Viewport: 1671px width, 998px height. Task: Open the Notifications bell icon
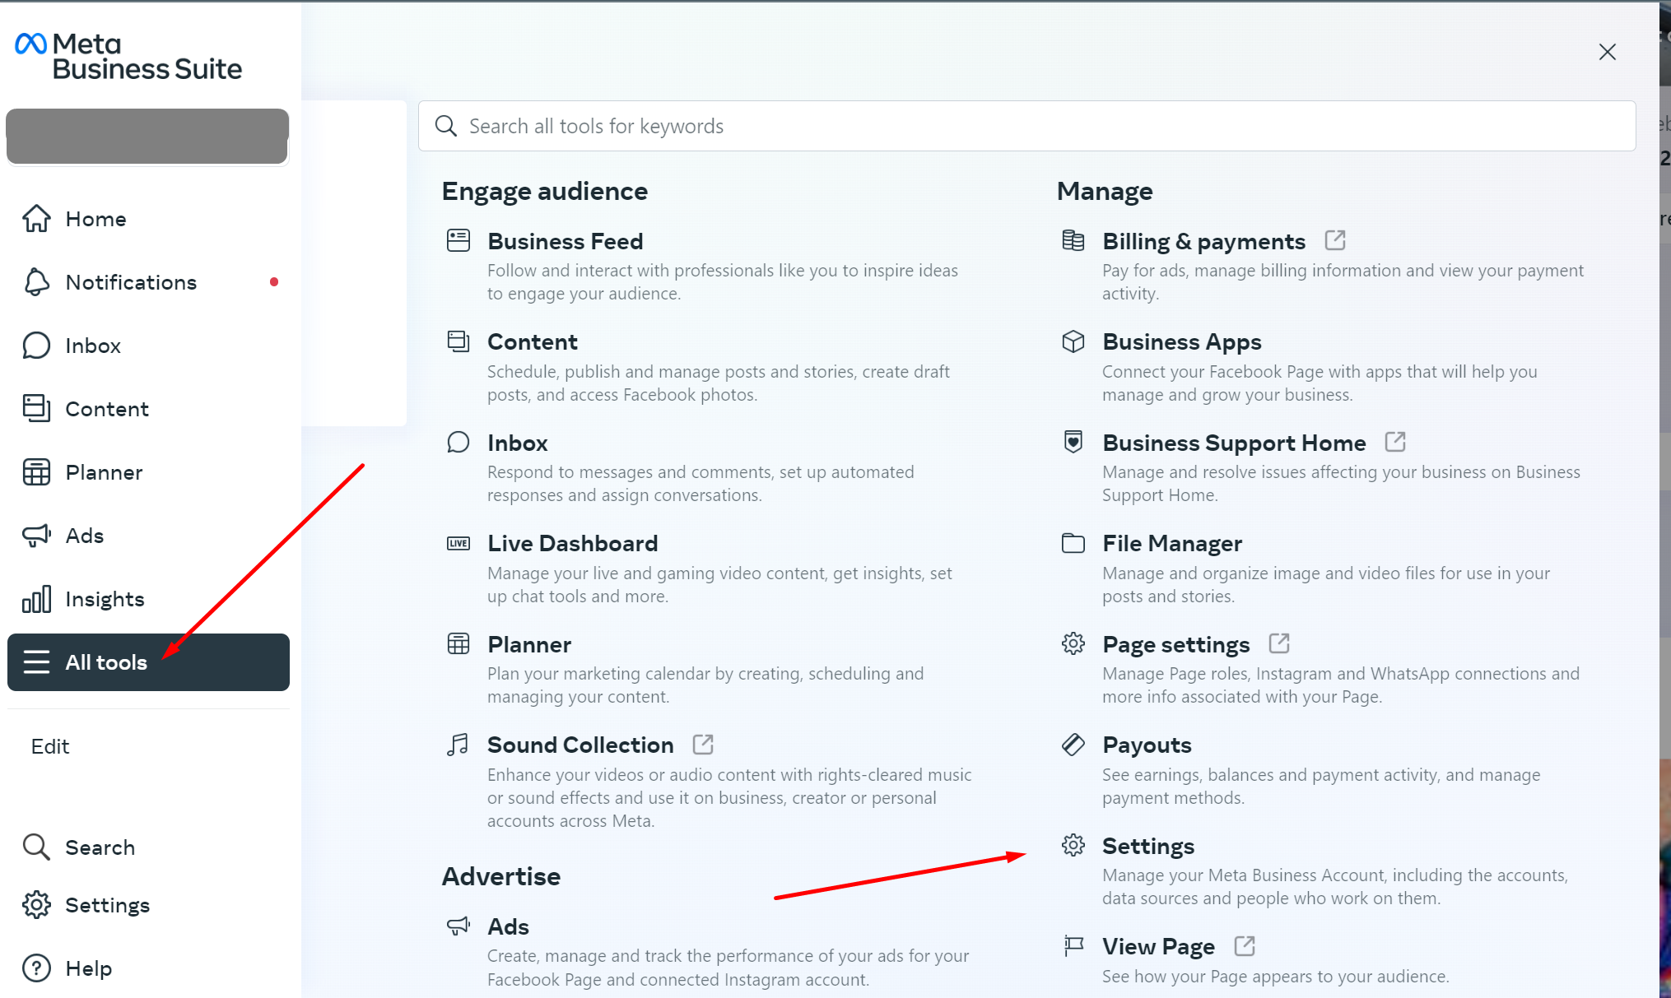click(x=36, y=282)
